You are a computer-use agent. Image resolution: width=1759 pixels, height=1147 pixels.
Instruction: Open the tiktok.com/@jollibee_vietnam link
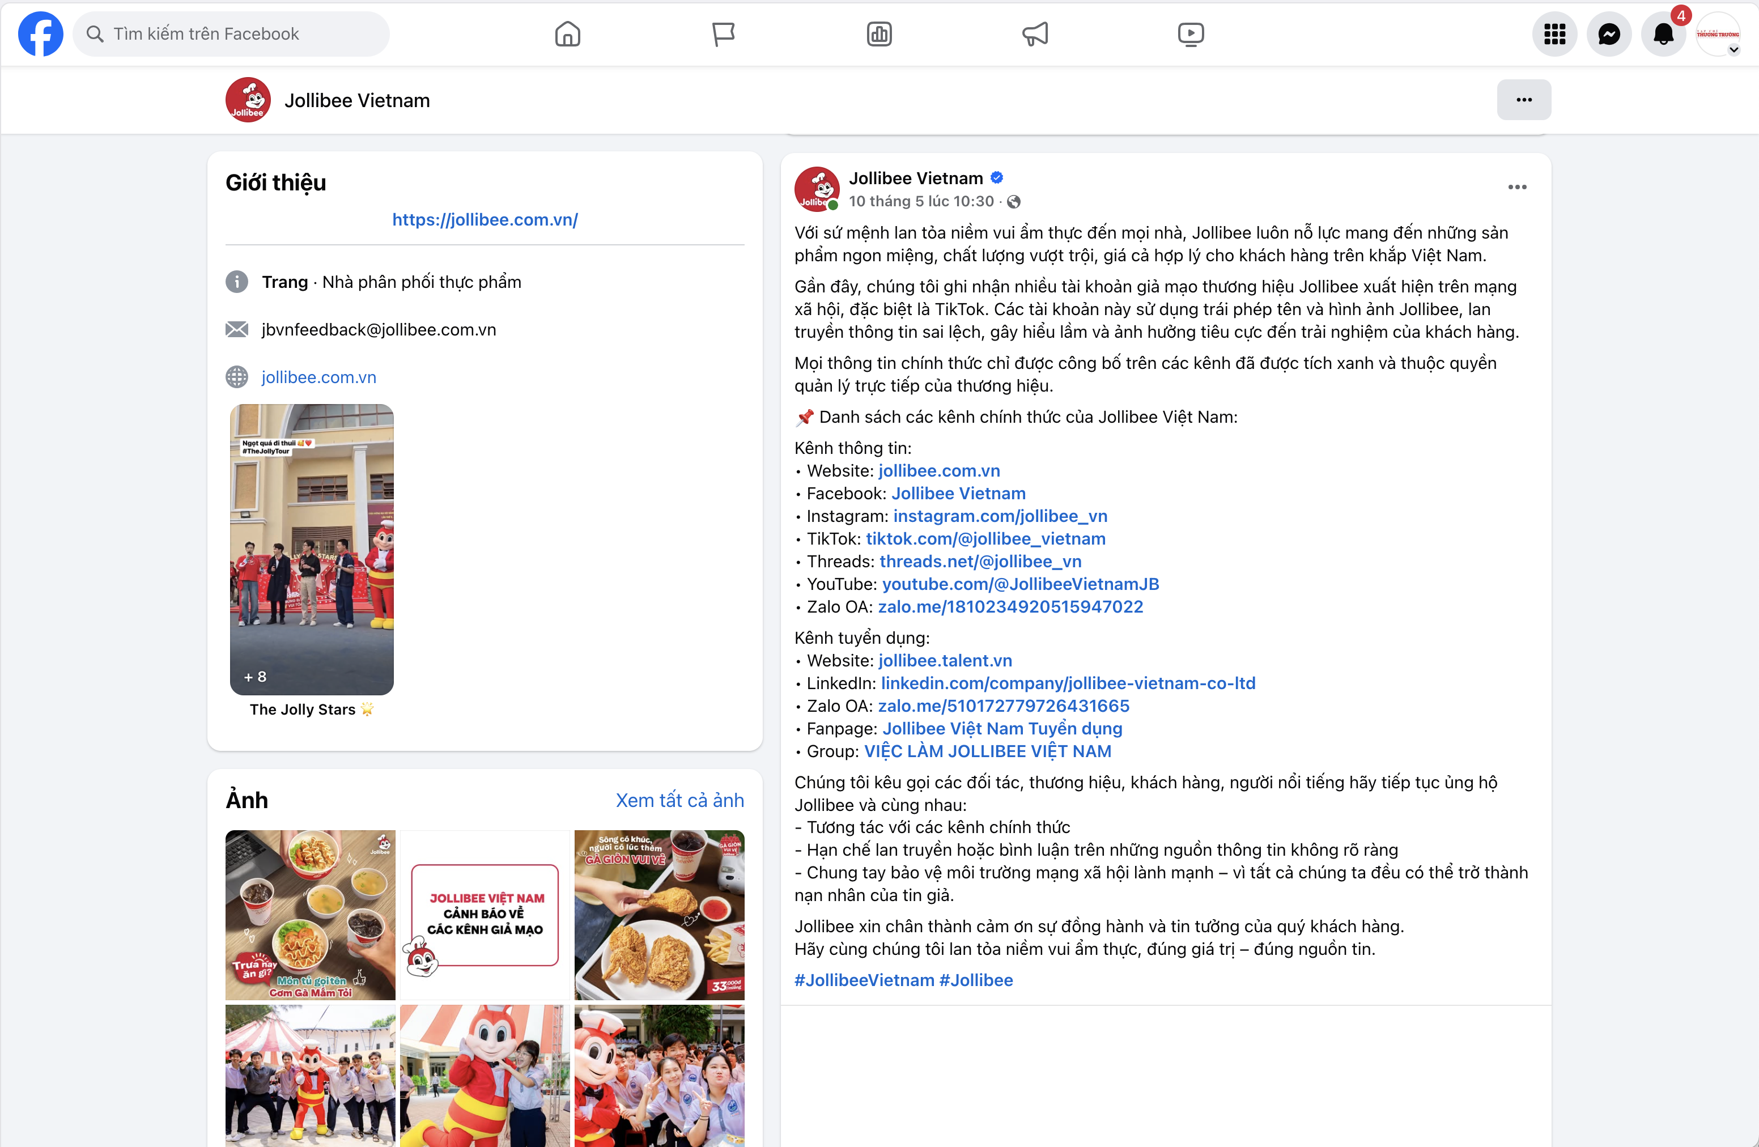click(x=985, y=539)
